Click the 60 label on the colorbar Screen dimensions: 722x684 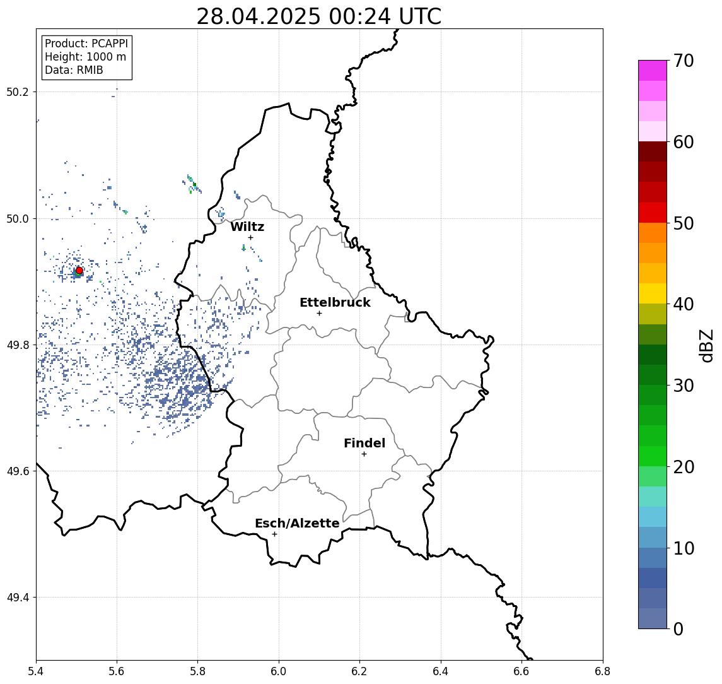click(x=684, y=142)
